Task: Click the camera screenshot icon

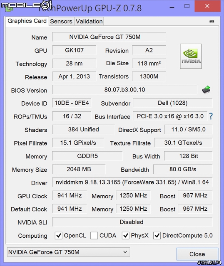Action: click(212, 21)
